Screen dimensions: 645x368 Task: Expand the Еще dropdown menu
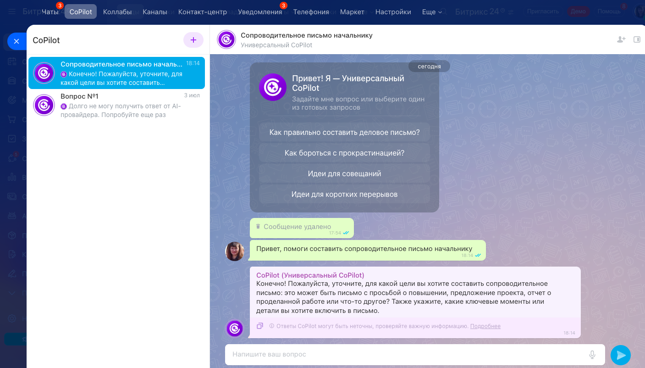pyautogui.click(x=432, y=12)
